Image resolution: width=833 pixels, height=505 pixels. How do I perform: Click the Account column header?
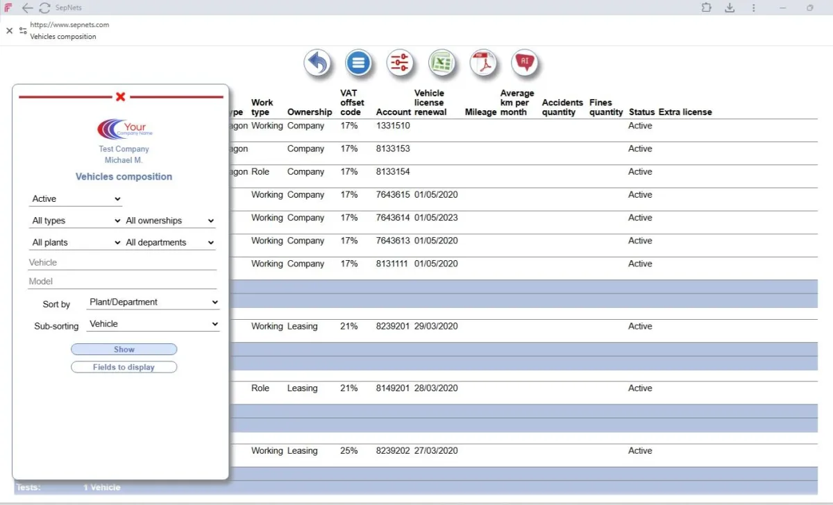(x=394, y=112)
